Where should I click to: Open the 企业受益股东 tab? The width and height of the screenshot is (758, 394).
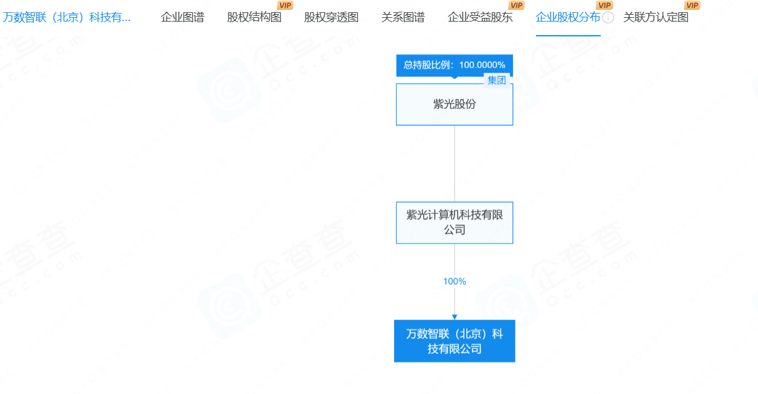click(x=480, y=17)
